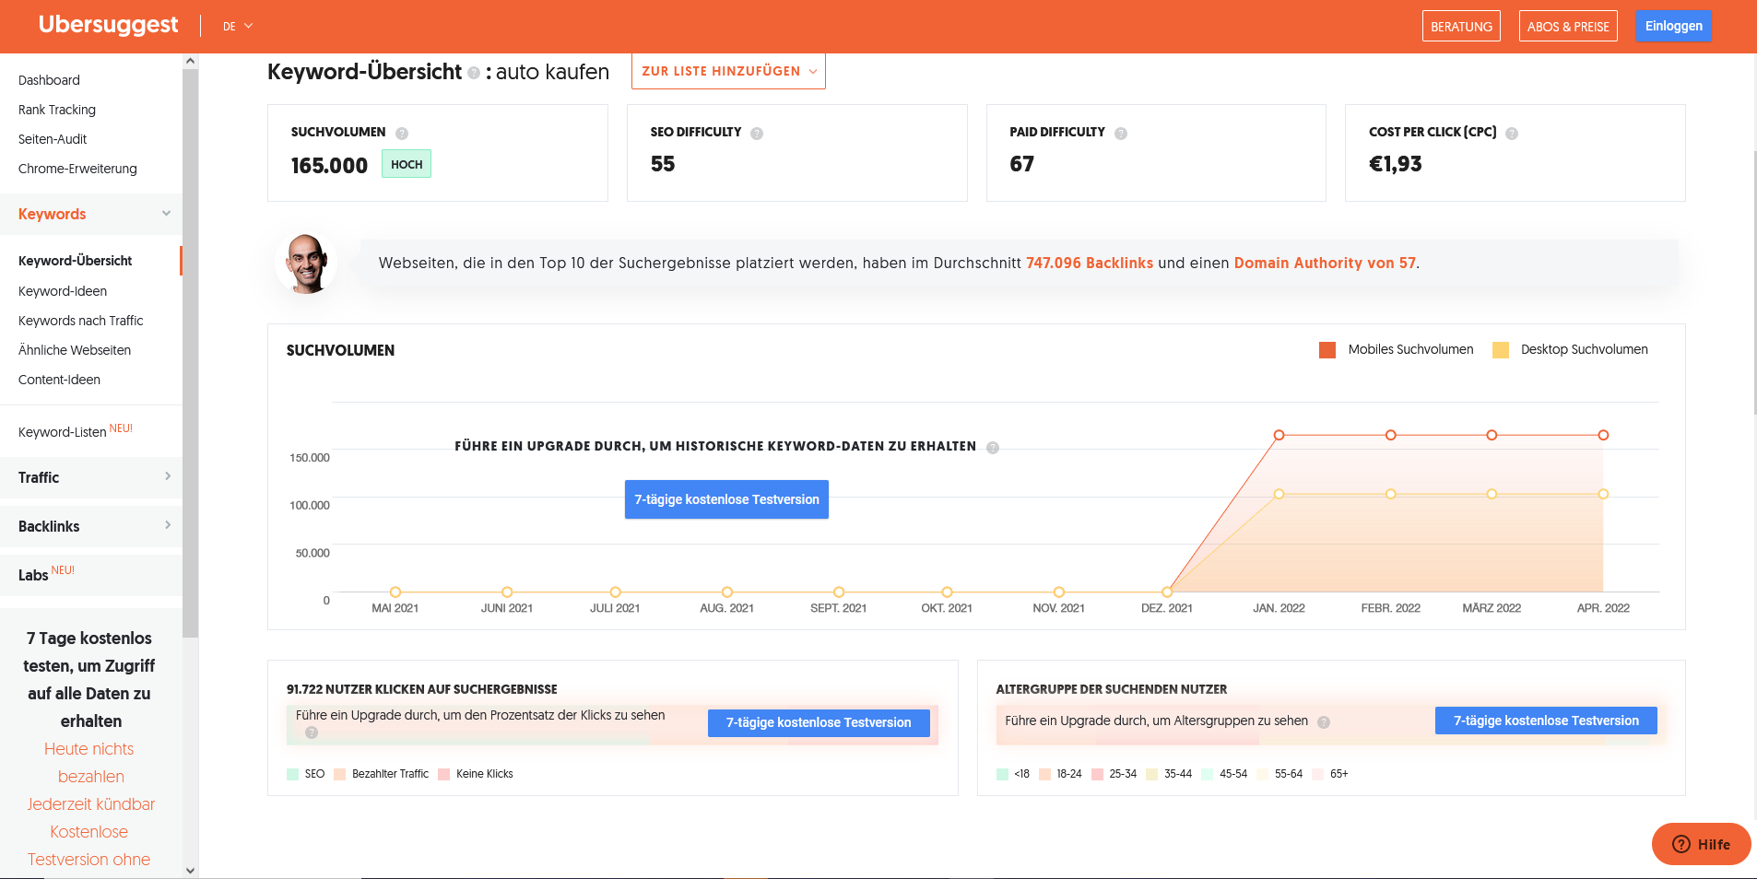Click Testversion button in Altersgruppe panel
Screen dimensions: 1757x879
point(1546,721)
